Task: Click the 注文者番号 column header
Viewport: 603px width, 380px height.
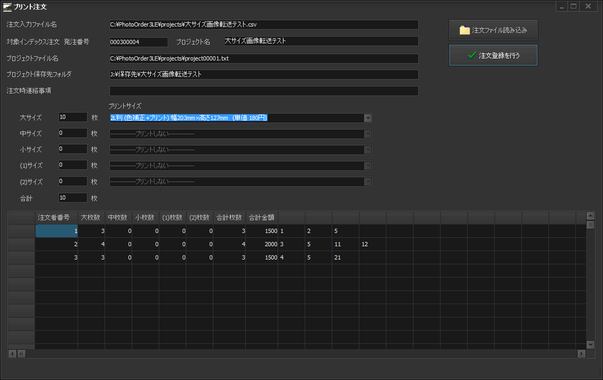Action: [56, 218]
